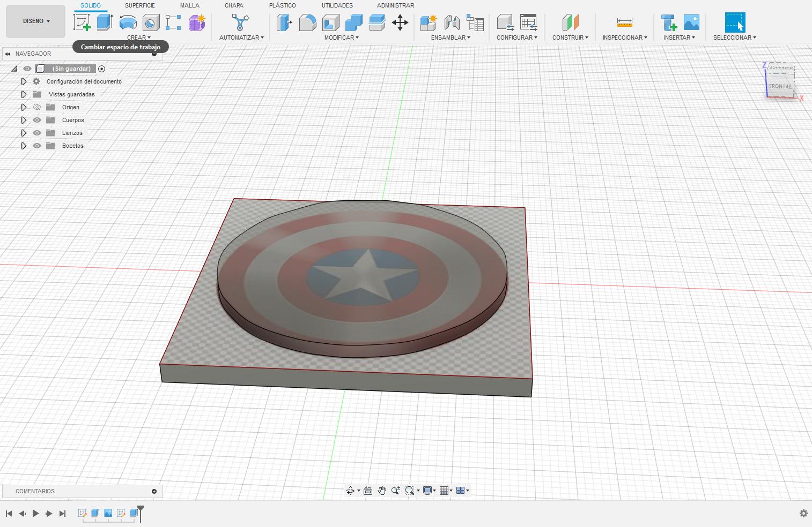Screen dimensions: 812x527
Task: Click the Zoom magnifier icon
Action: pos(396,491)
